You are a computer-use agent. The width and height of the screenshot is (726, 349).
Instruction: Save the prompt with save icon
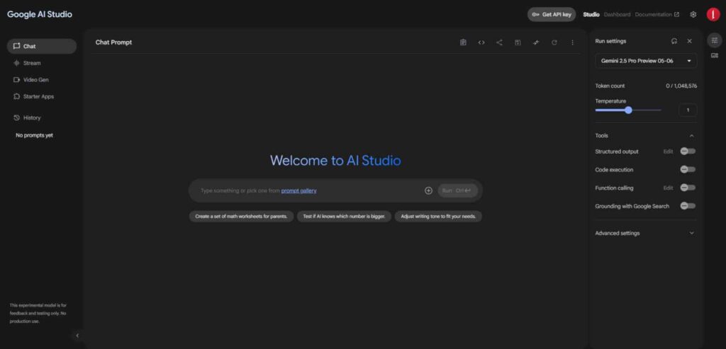coord(518,42)
